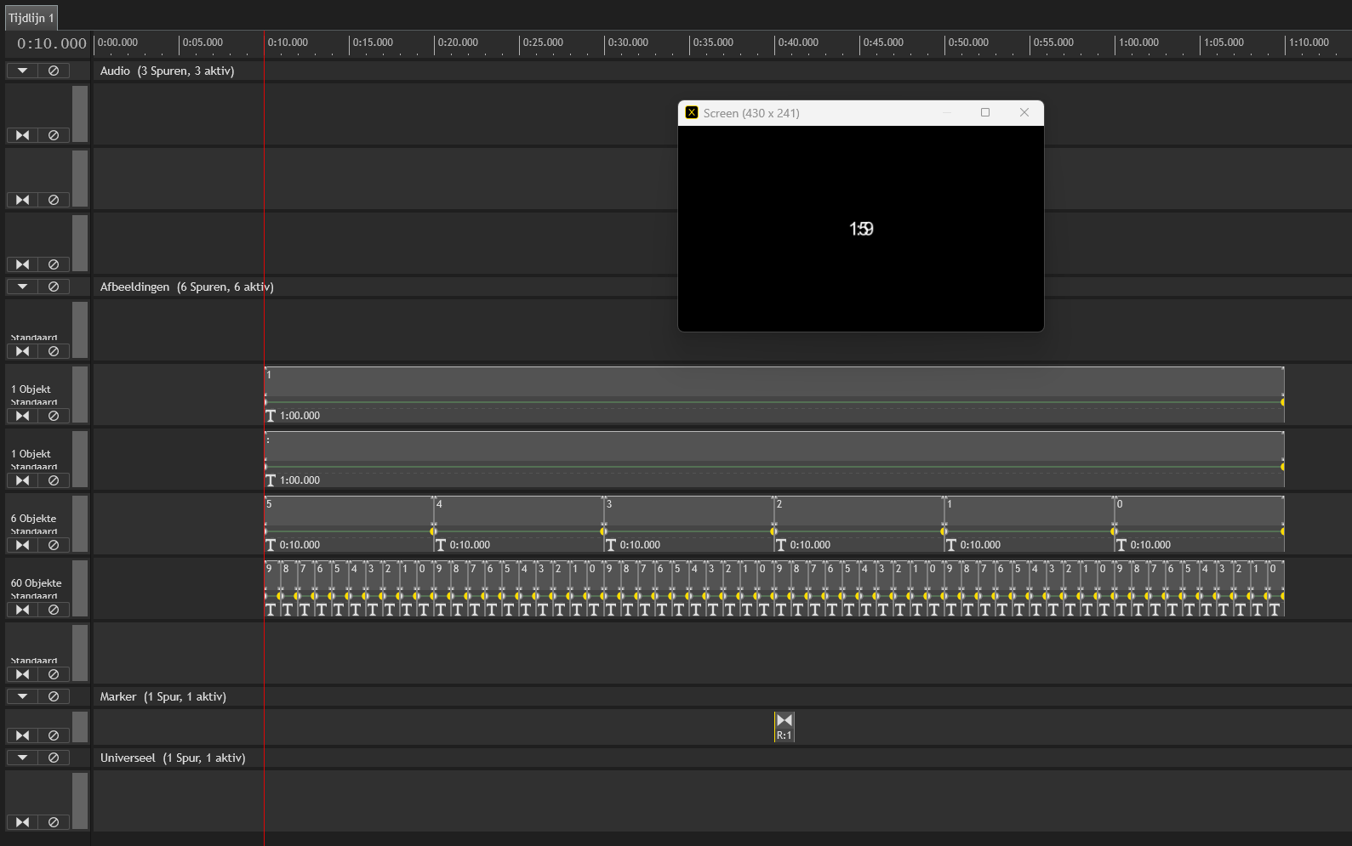This screenshot has height=846, width=1352.
Task: Toggle ⊘ on third Audio track
Action: (54, 264)
